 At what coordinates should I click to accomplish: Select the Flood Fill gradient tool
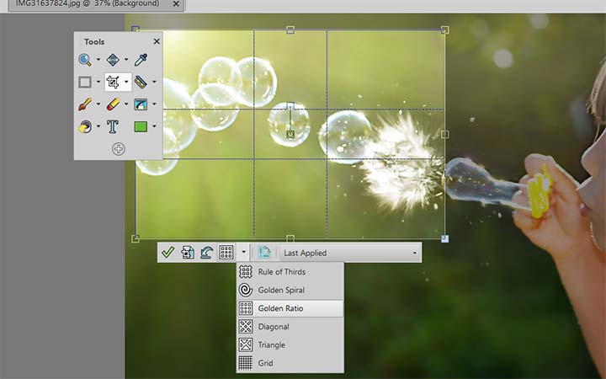[x=141, y=104]
